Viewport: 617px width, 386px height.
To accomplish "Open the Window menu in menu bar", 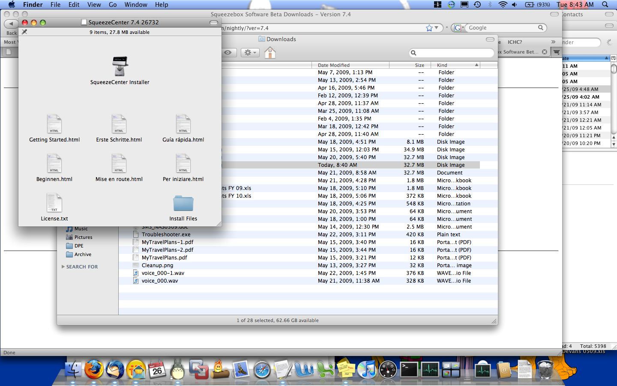I will click(136, 5).
